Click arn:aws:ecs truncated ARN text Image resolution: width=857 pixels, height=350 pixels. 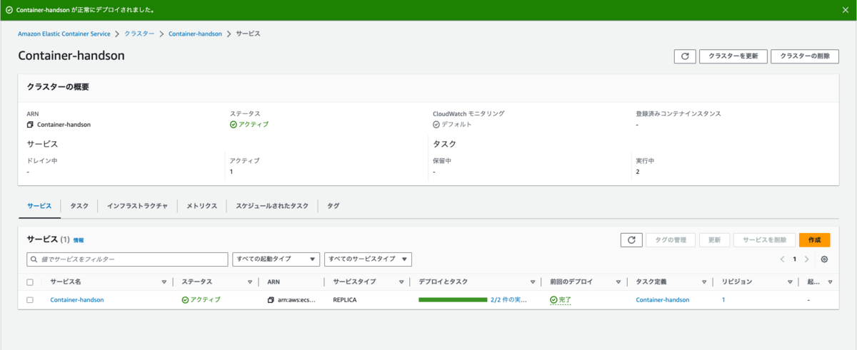296,300
